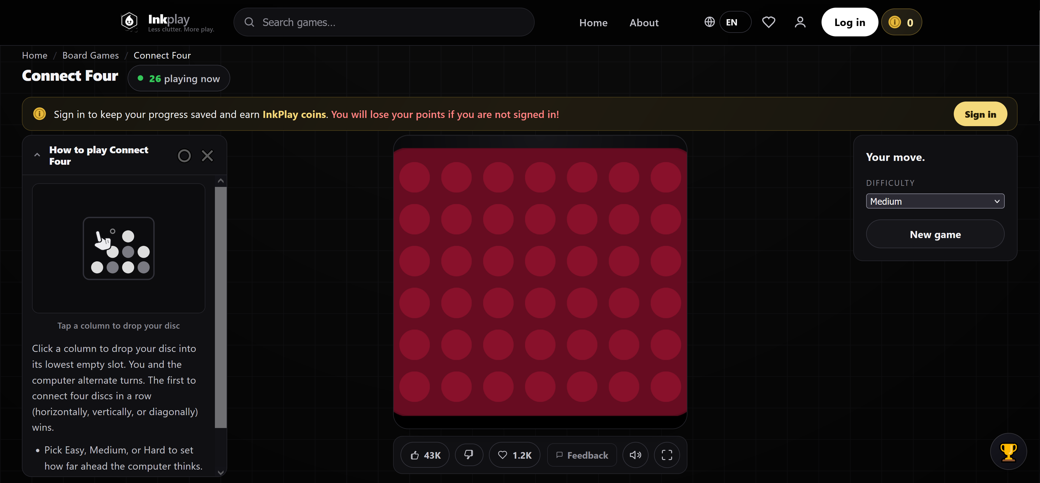Image resolution: width=1040 pixels, height=483 pixels.
Task: Click the scrollbar up arrow in instructions
Action: click(x=220, y=181)
